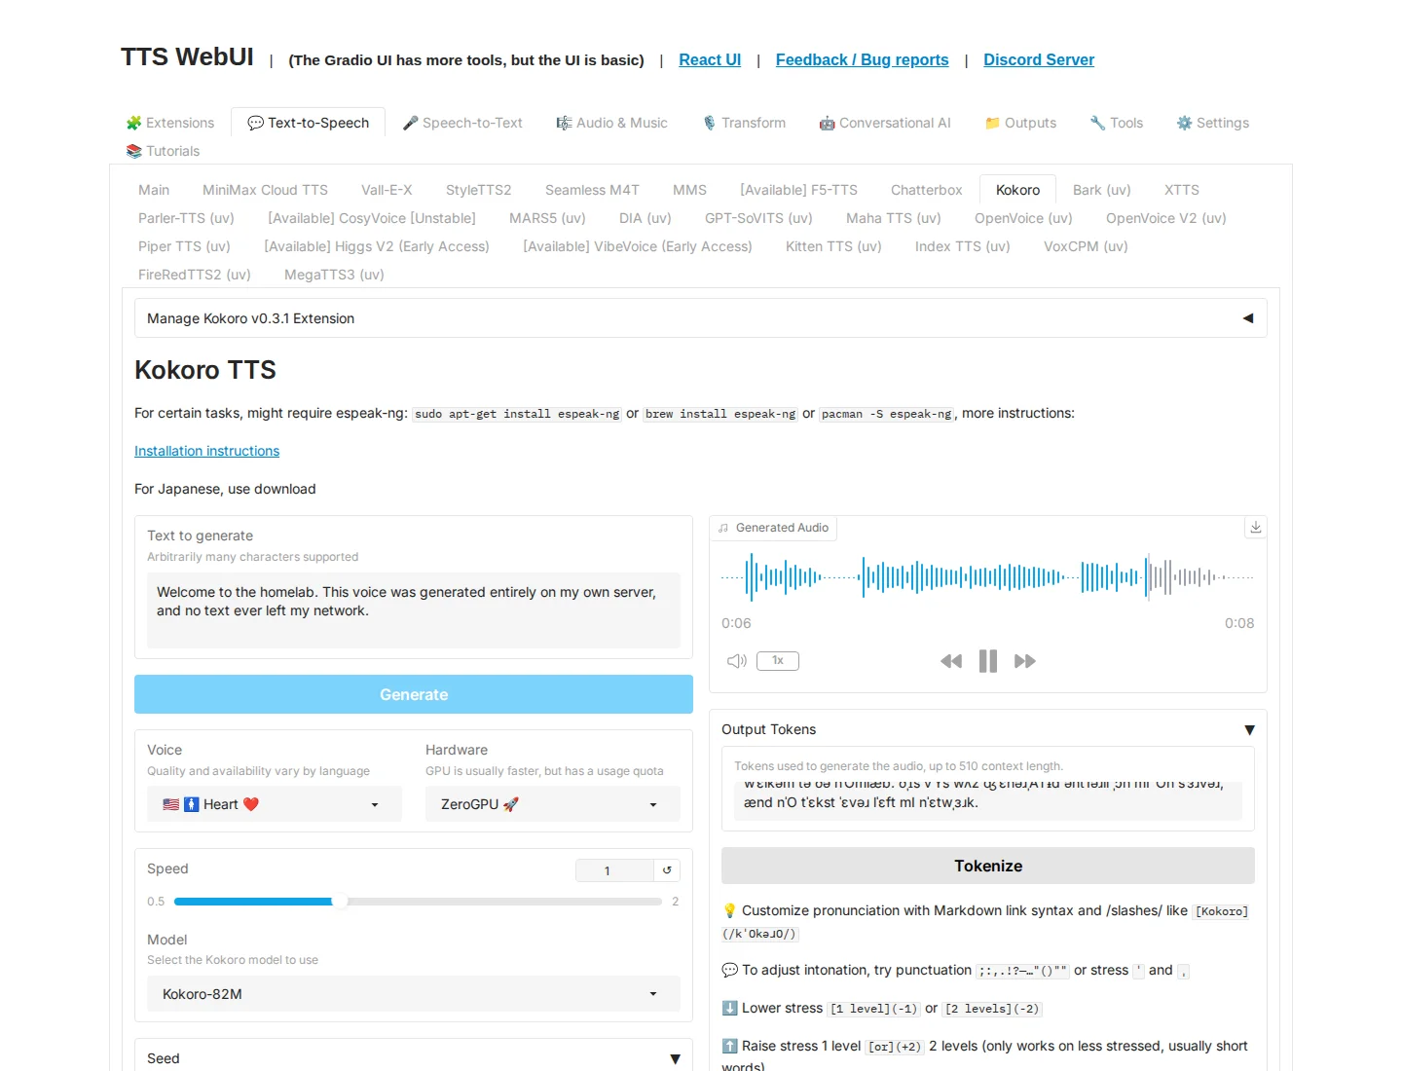Open the Tutorials tab
The image size is (1402, 1071).
163,151
